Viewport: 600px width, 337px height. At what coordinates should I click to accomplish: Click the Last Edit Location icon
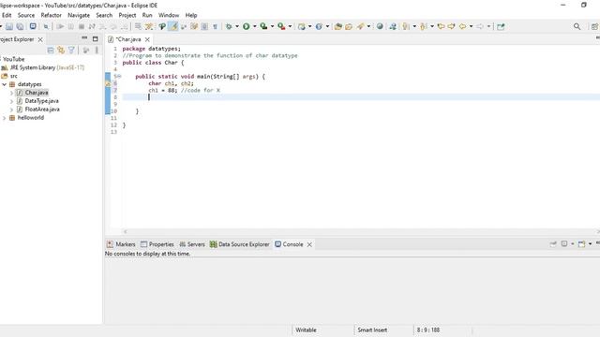click(441, 26)
